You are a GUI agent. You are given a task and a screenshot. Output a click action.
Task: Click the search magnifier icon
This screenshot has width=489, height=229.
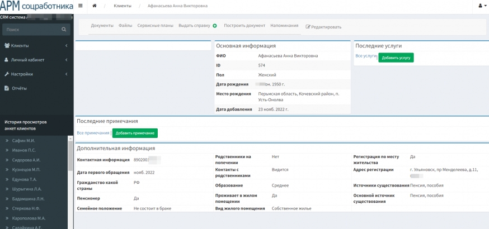point(64,30)
